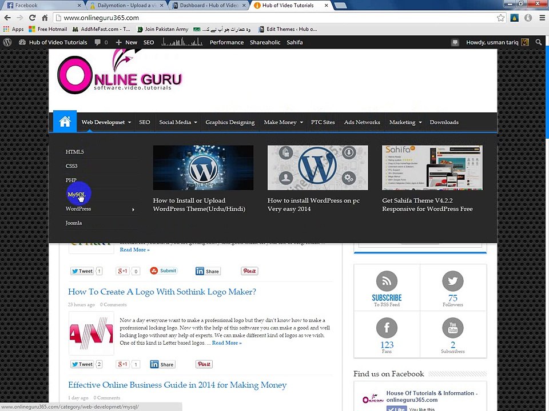Screen dimensions: 549x411
Task: Click the Online Guru site logo
Action: coord(120,72)
